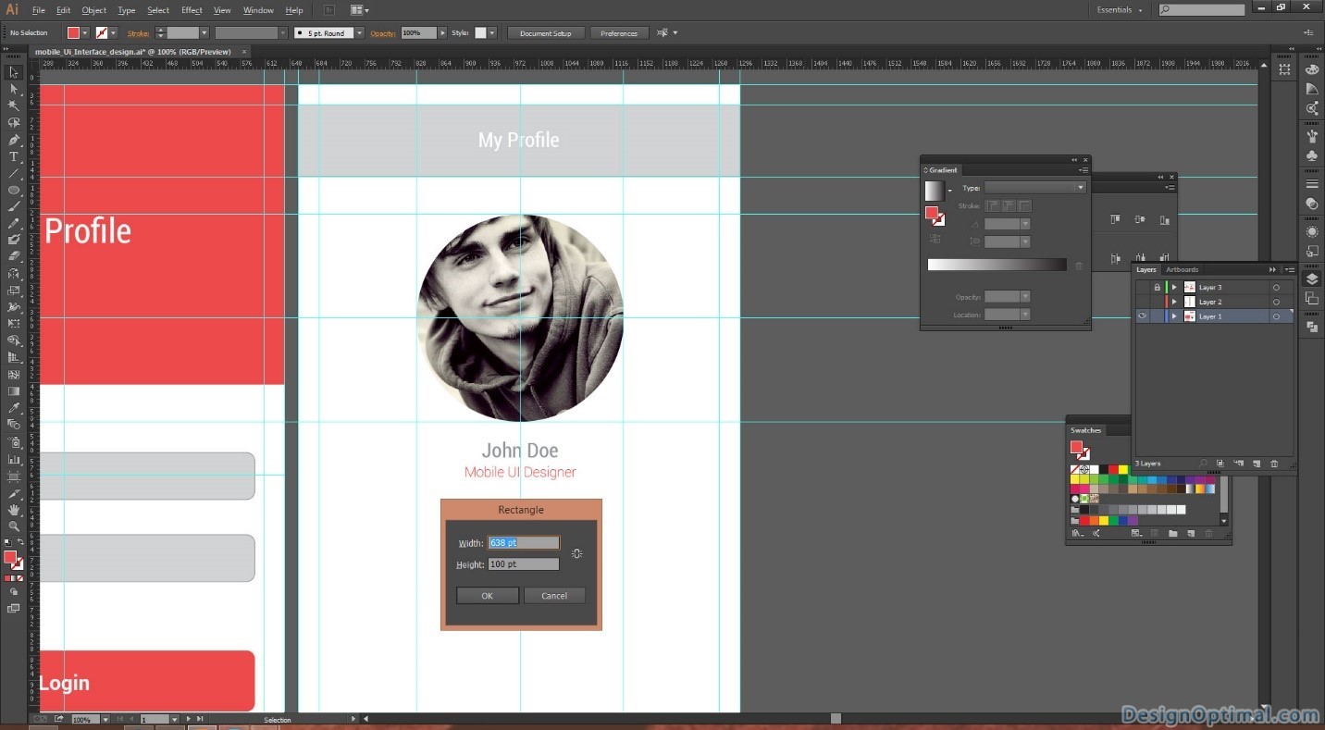Click Delete Selection trash icon in Layers panel
The image size is (1325, 730).
click(1274, 463)
